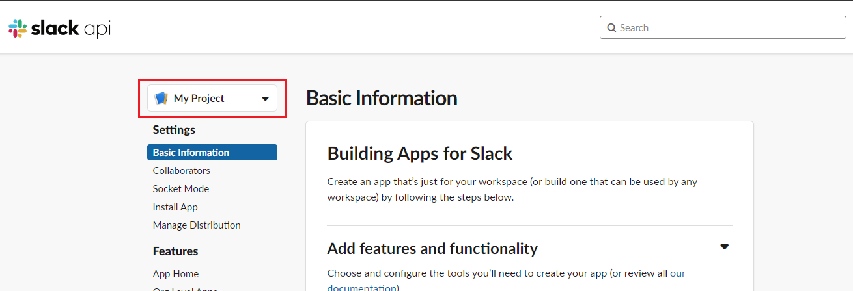The width and height of the screenshot is (853, 291).
Task: Open the Install App page
Action: click(175, 207)
